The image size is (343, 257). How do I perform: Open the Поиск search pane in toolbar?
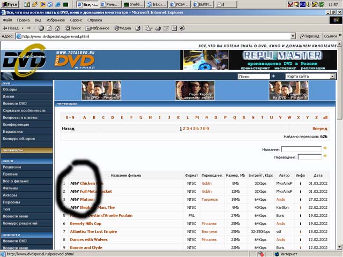pos(73,28)
